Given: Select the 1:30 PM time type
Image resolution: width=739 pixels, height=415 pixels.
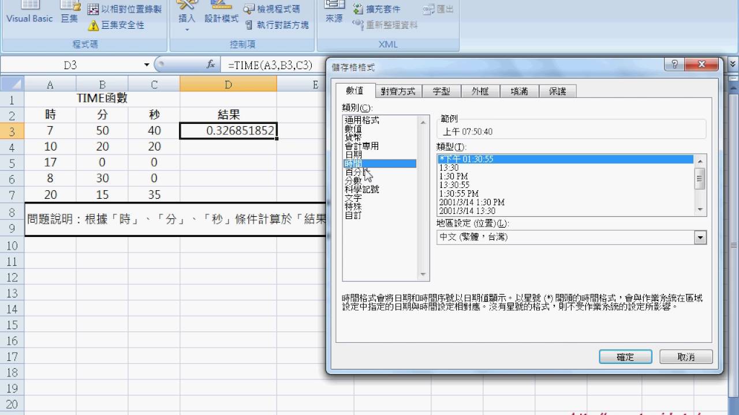Looking at the screenshot, I should (566, 176).
